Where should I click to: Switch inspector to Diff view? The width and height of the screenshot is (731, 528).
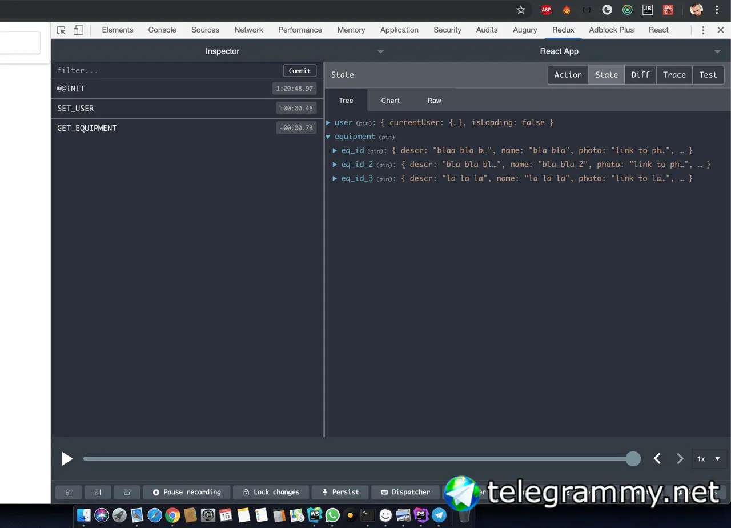pos(640,75)
